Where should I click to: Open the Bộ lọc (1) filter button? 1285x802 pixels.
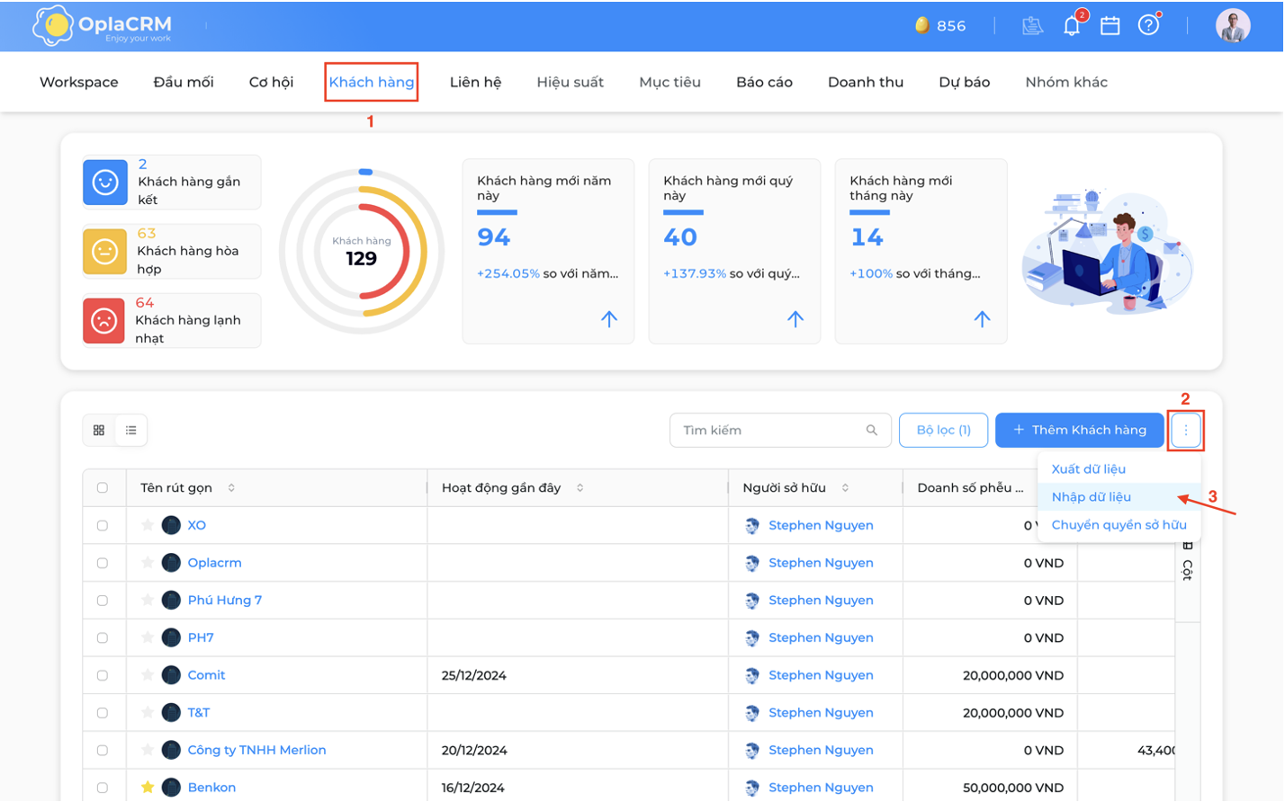point(943,431)
